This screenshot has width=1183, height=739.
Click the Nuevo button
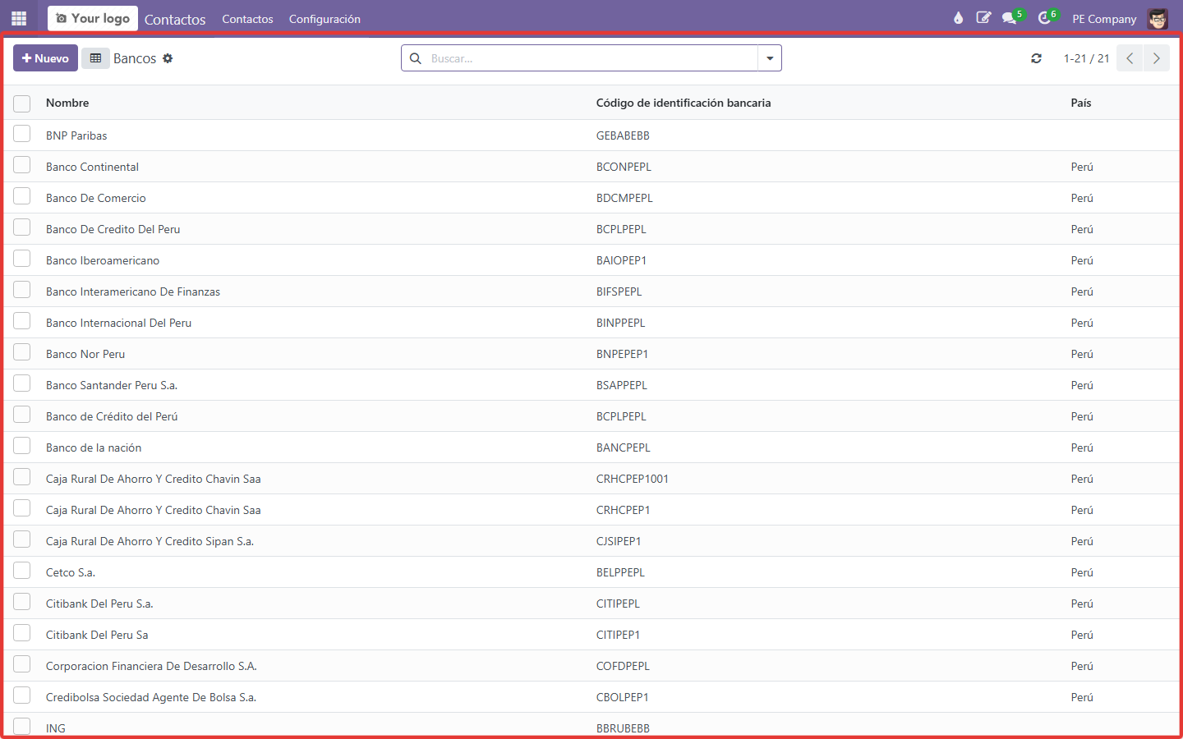tap(45, 58)
